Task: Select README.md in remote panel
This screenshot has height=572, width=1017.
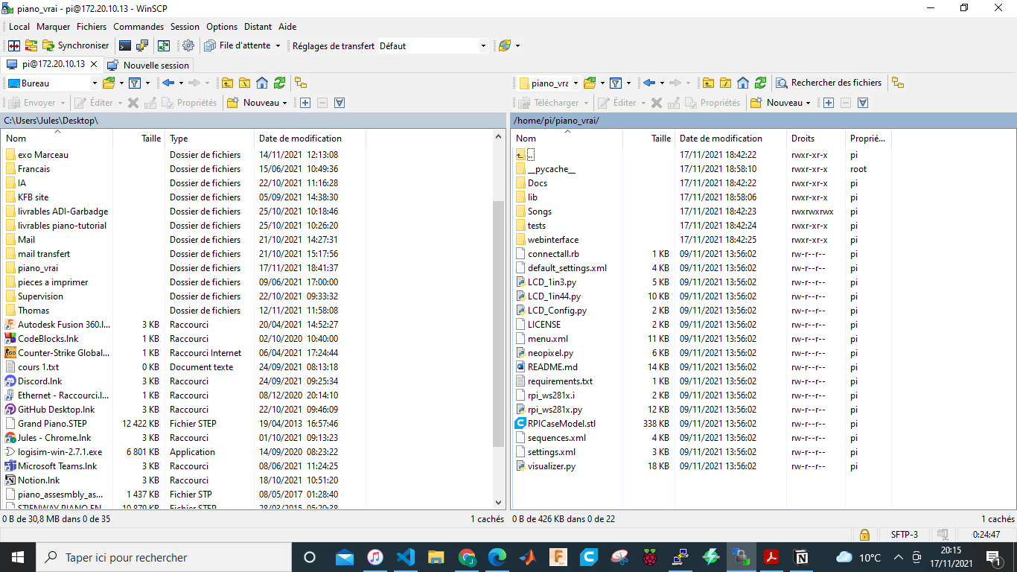Action: tap(552, 367)
